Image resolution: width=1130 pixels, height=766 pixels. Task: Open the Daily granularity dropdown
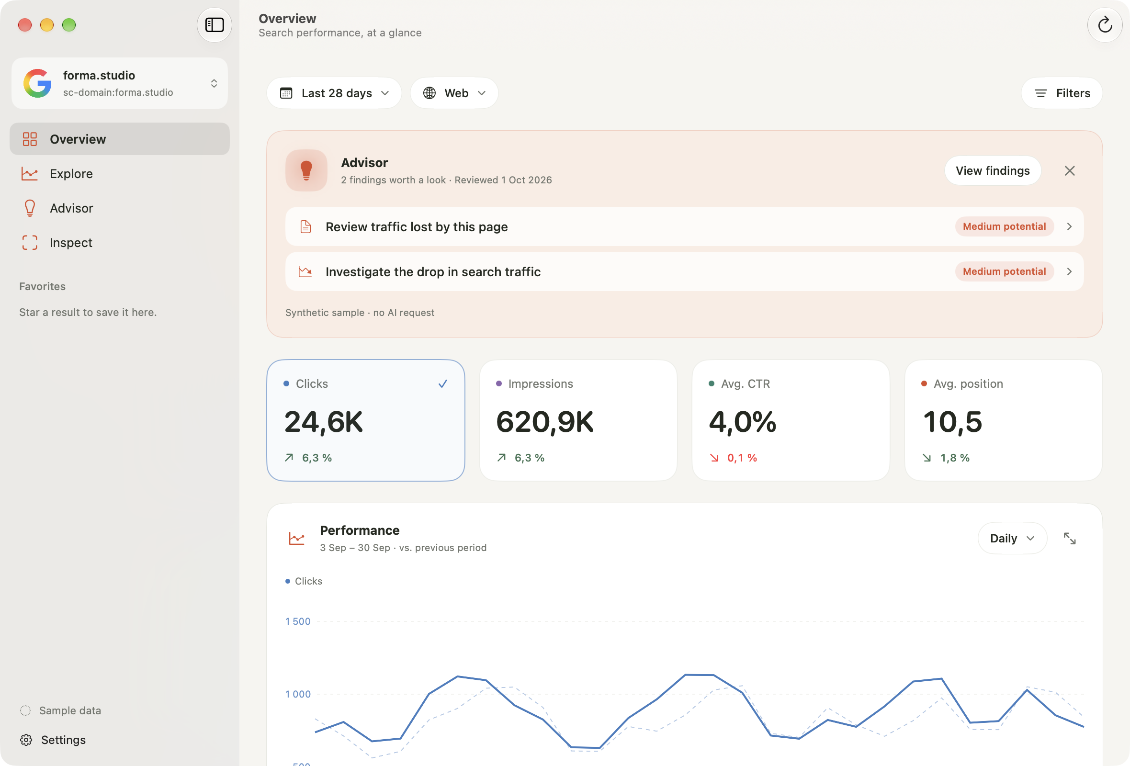(x=1012, y=538)
